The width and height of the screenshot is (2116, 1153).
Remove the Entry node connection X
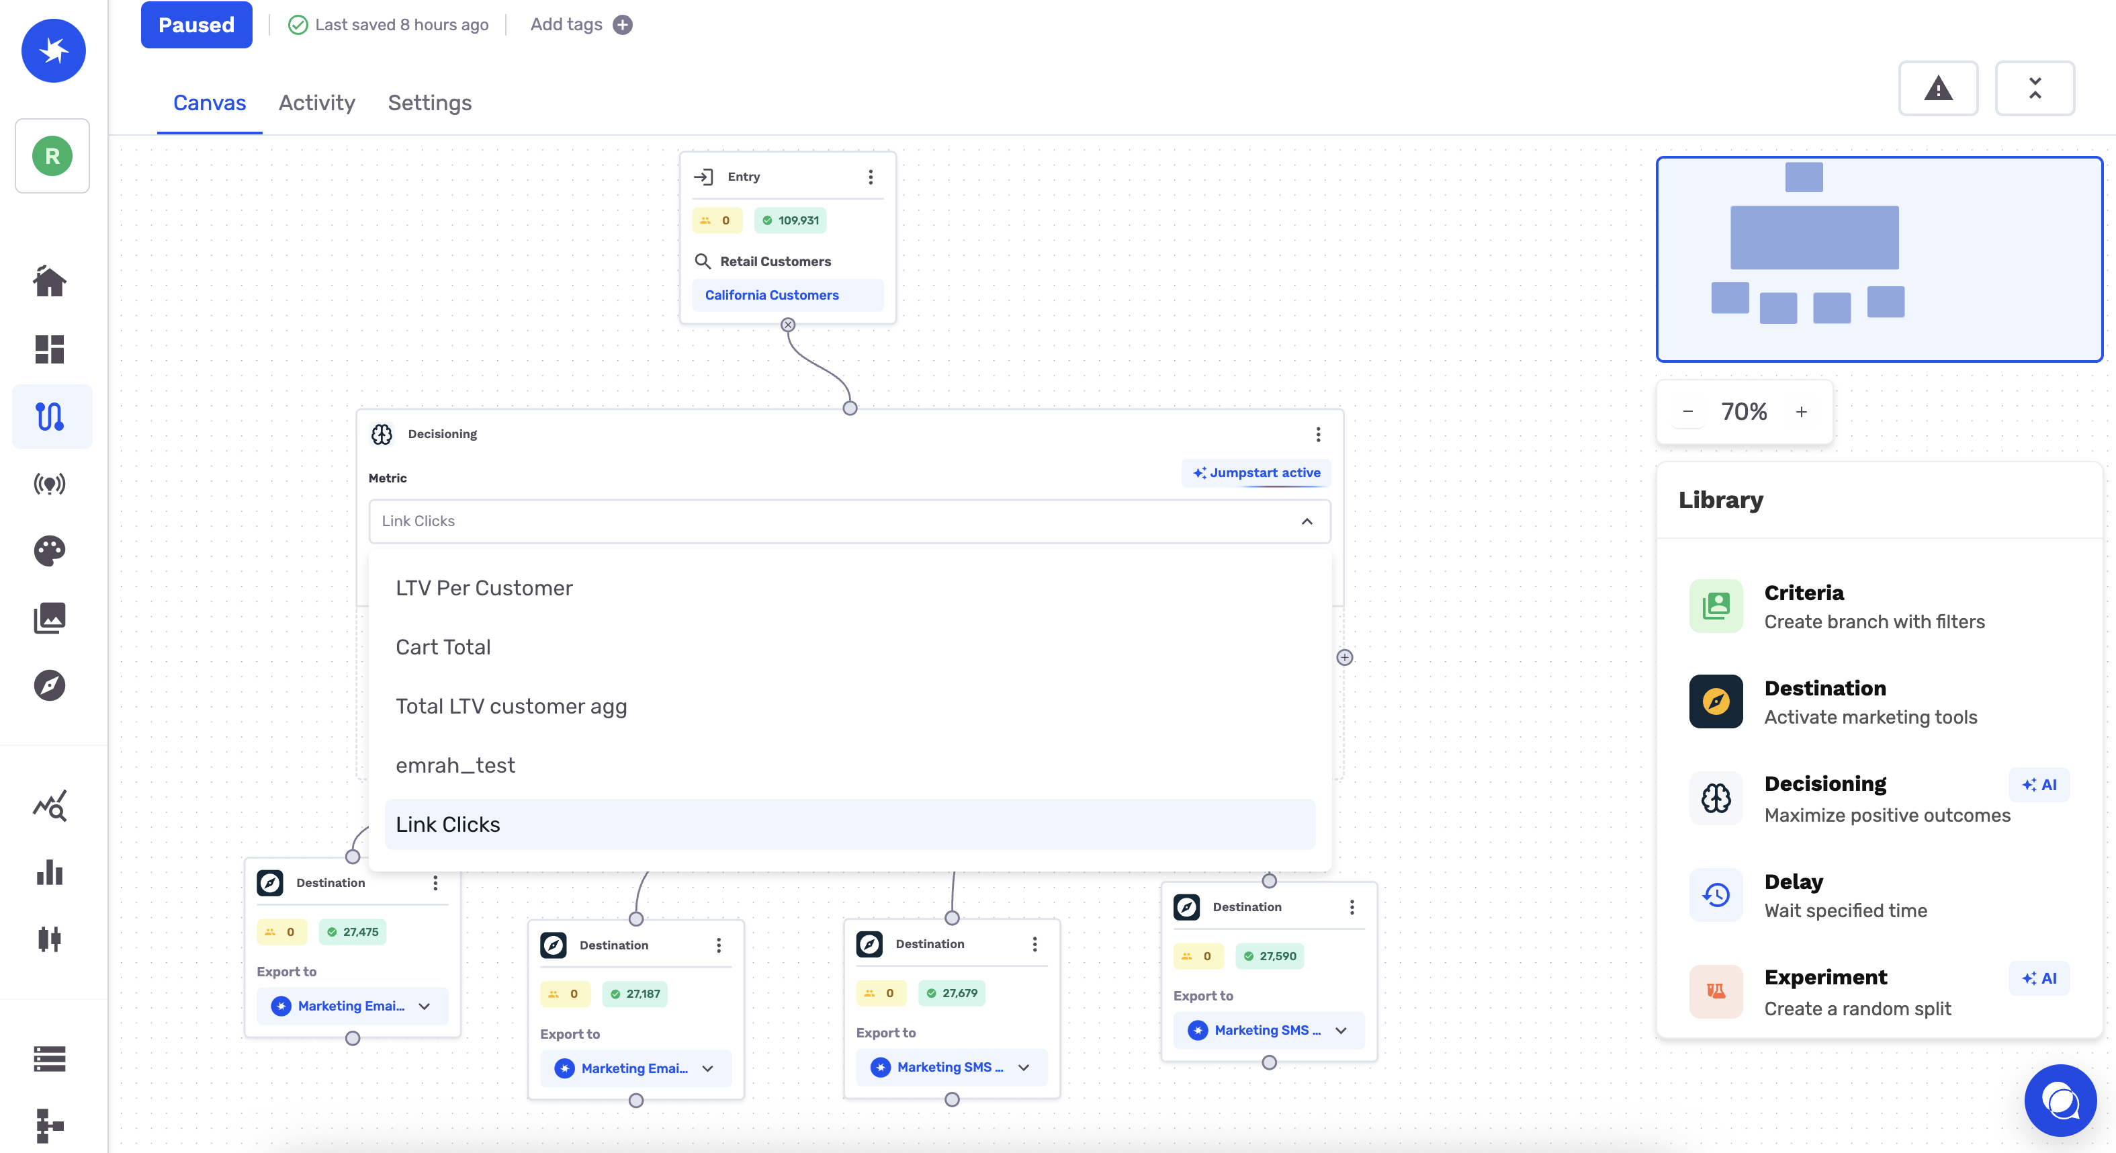pos(788,325)
